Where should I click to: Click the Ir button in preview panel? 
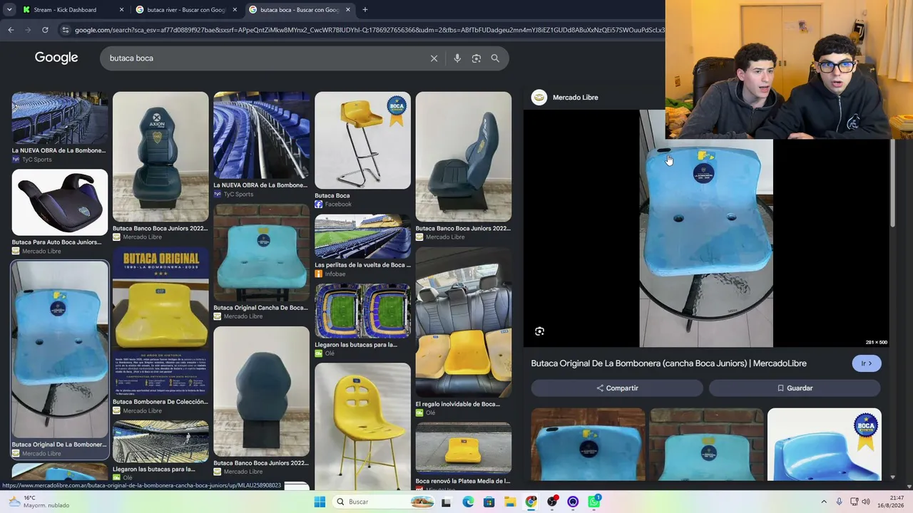coord(867,363)
